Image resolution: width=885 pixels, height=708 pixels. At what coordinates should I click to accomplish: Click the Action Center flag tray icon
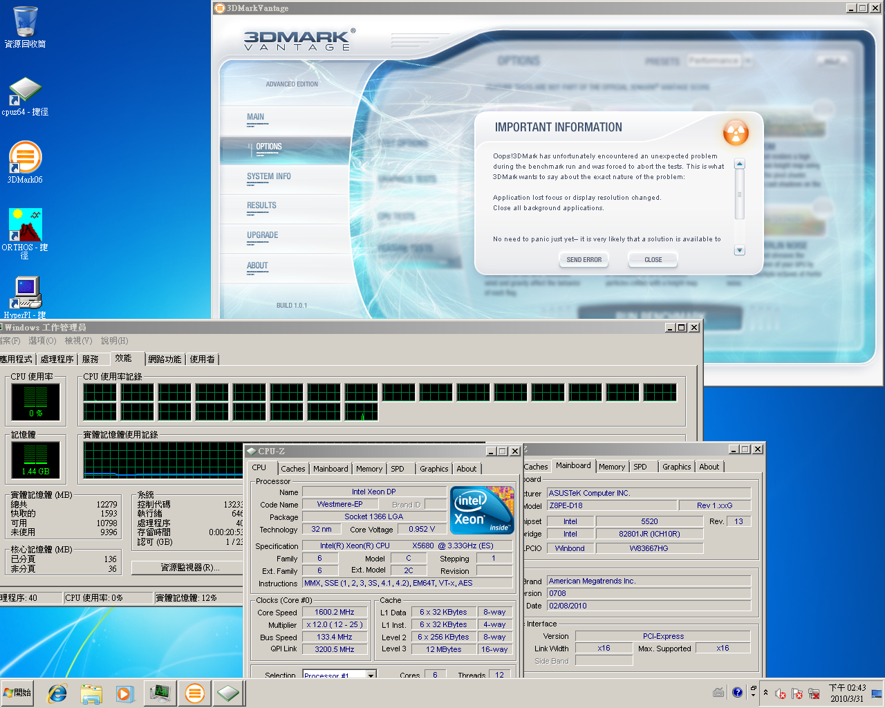(797, 693)
